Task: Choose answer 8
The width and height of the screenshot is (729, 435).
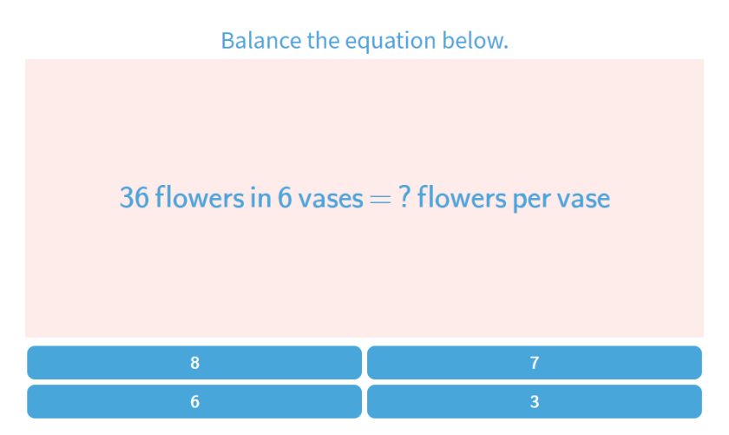Action: [194, 363]
